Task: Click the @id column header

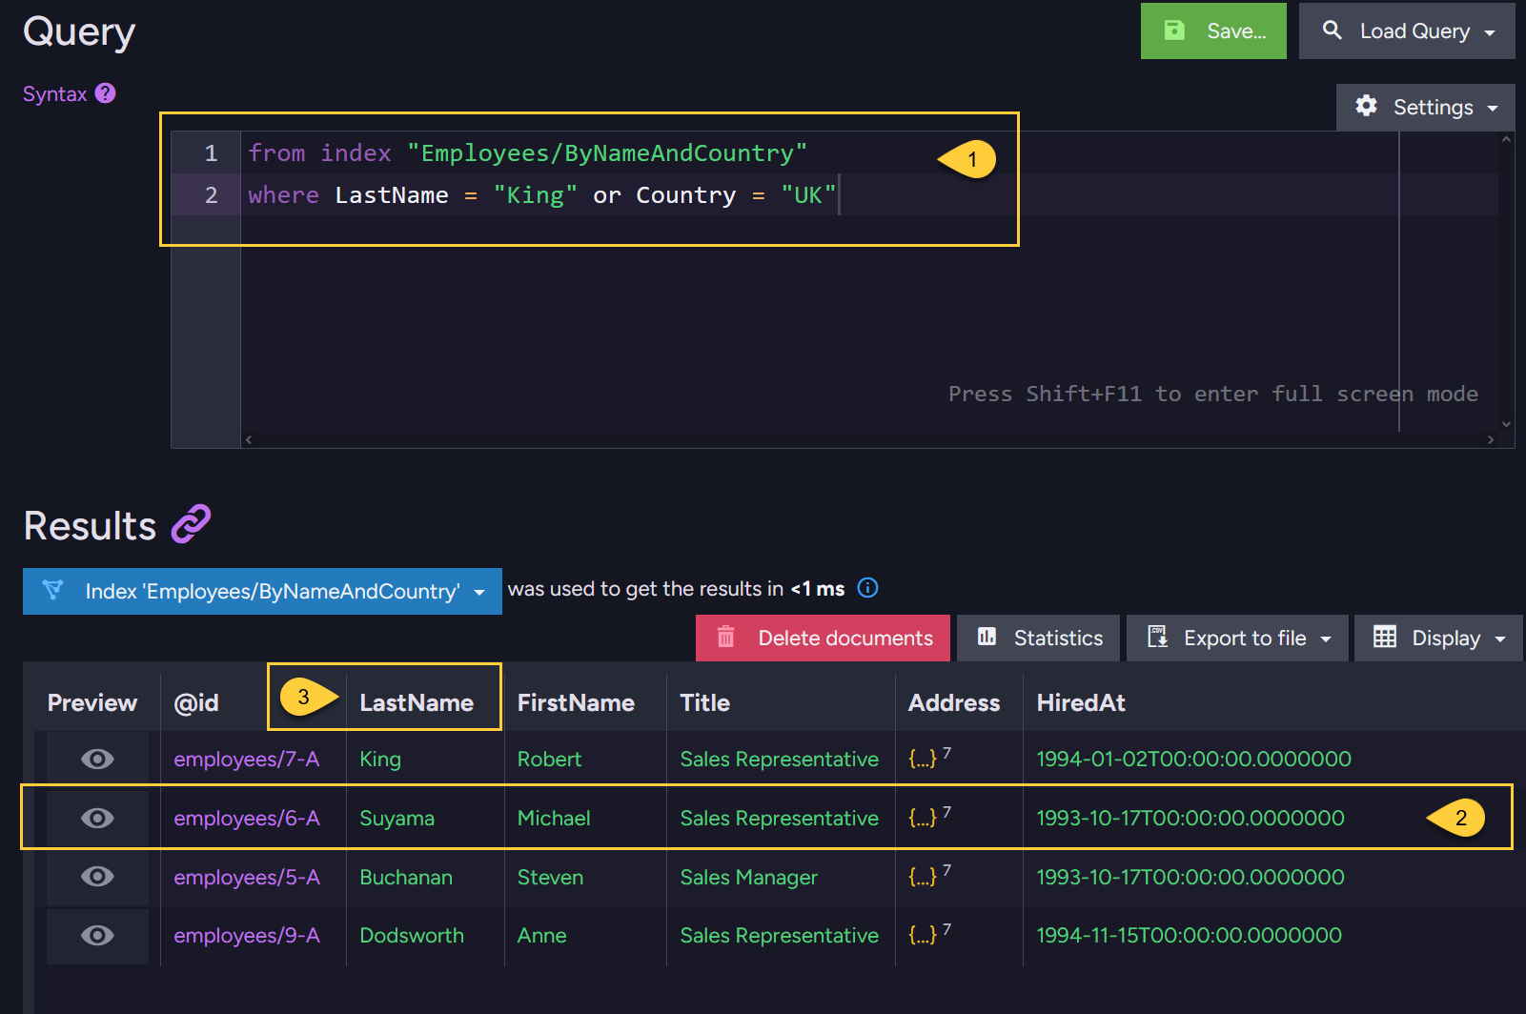Action: click(196, 702)
